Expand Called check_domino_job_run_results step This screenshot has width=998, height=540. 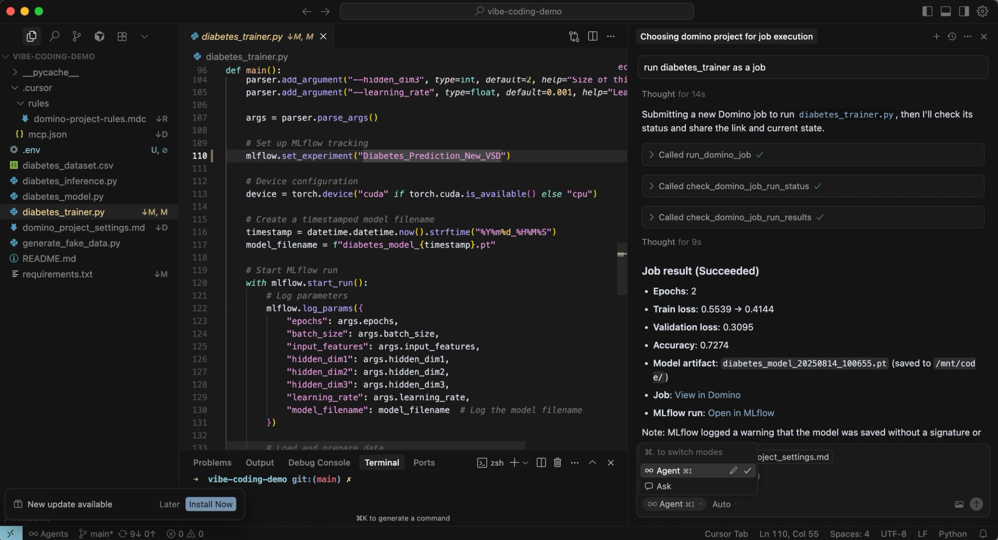point(813,217)
